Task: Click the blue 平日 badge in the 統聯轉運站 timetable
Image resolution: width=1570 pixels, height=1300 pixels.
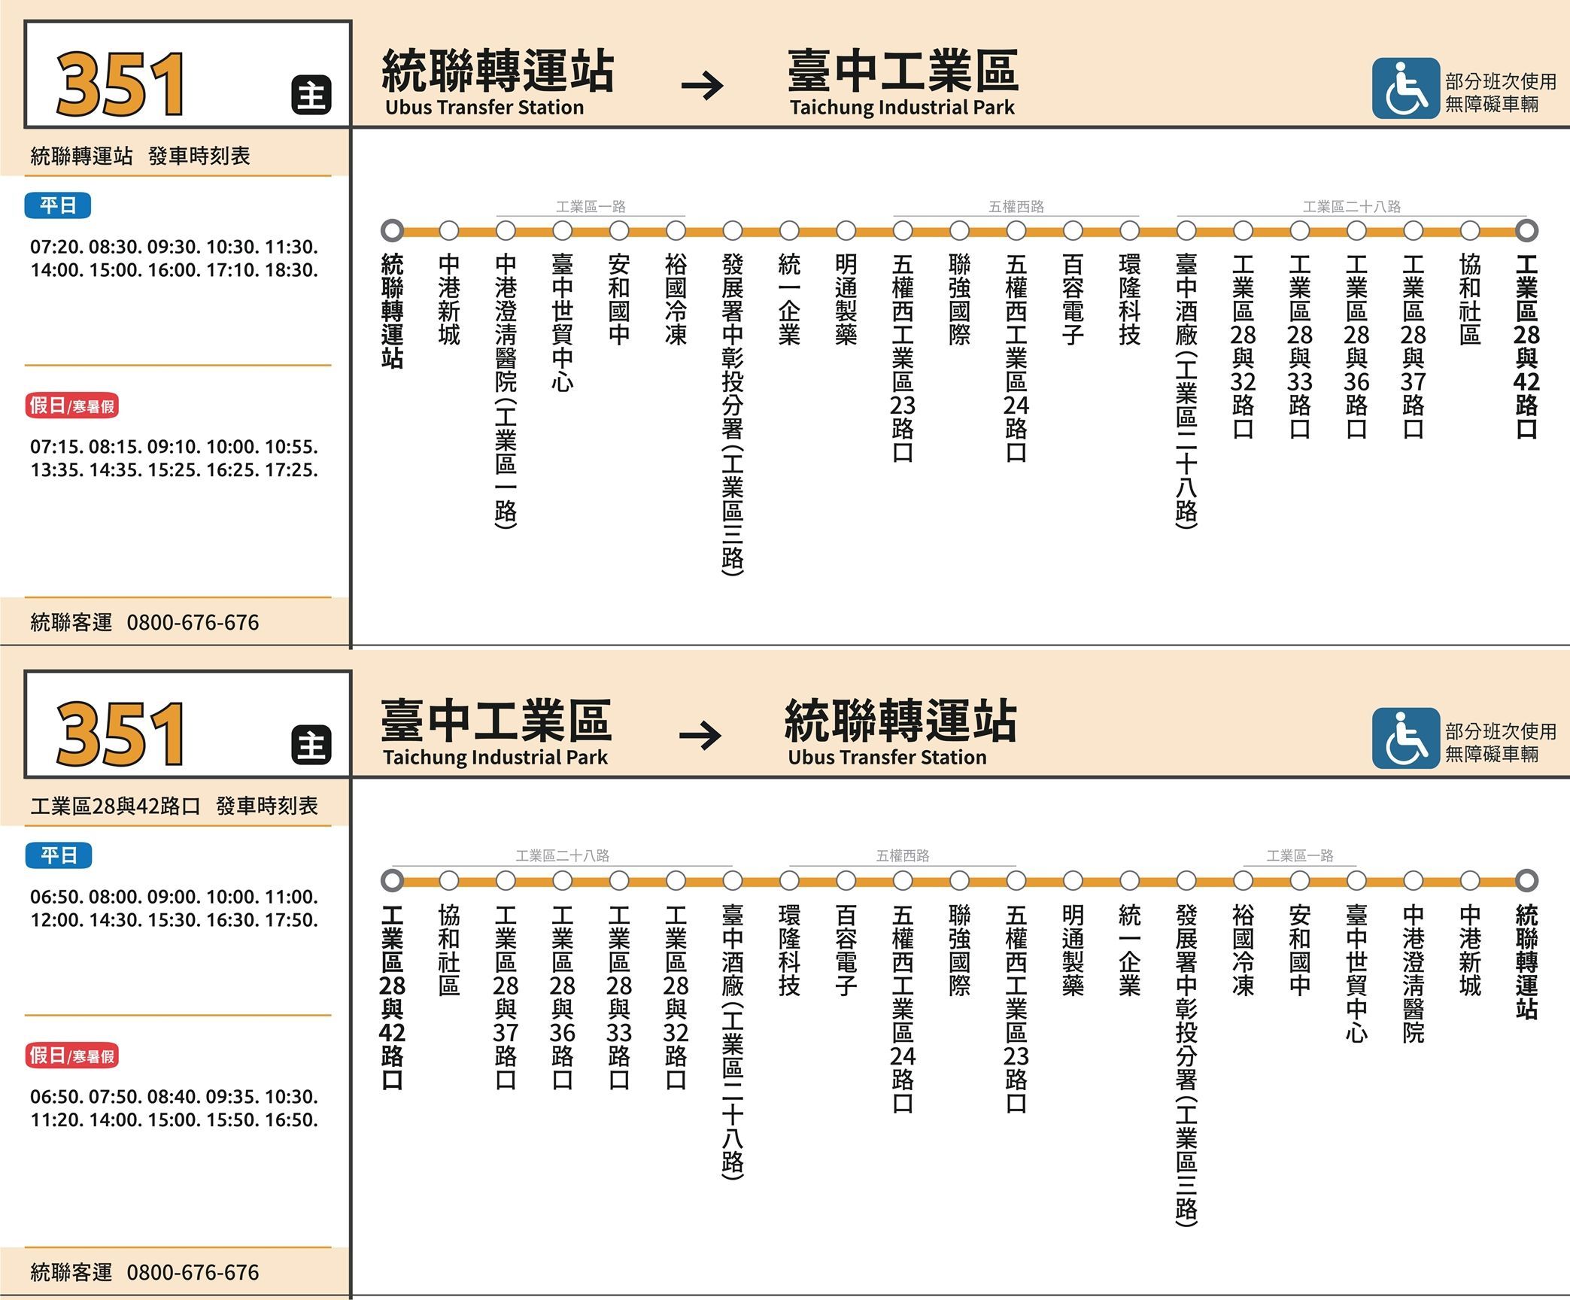Action: pos(58,205)
